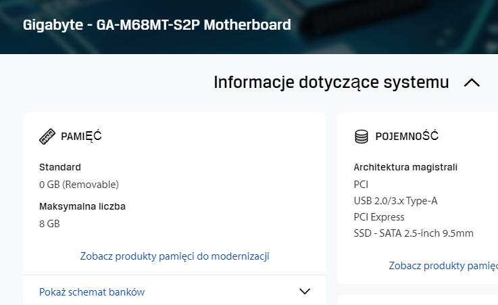
Task: Click the Architektura magistrali label
Action: click(405, 167)
